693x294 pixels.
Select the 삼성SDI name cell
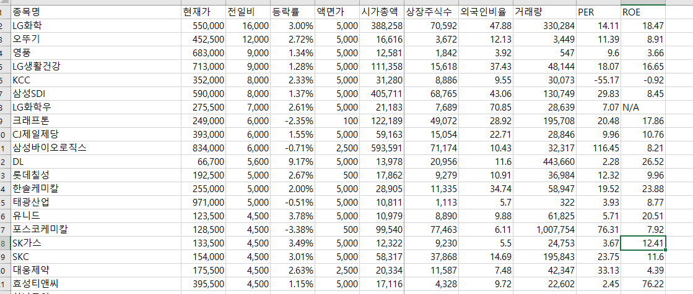(95, 93)
